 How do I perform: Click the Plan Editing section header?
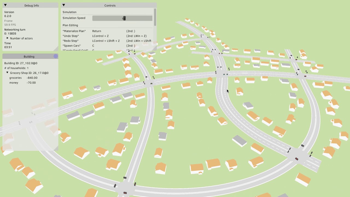coord(70,25)
